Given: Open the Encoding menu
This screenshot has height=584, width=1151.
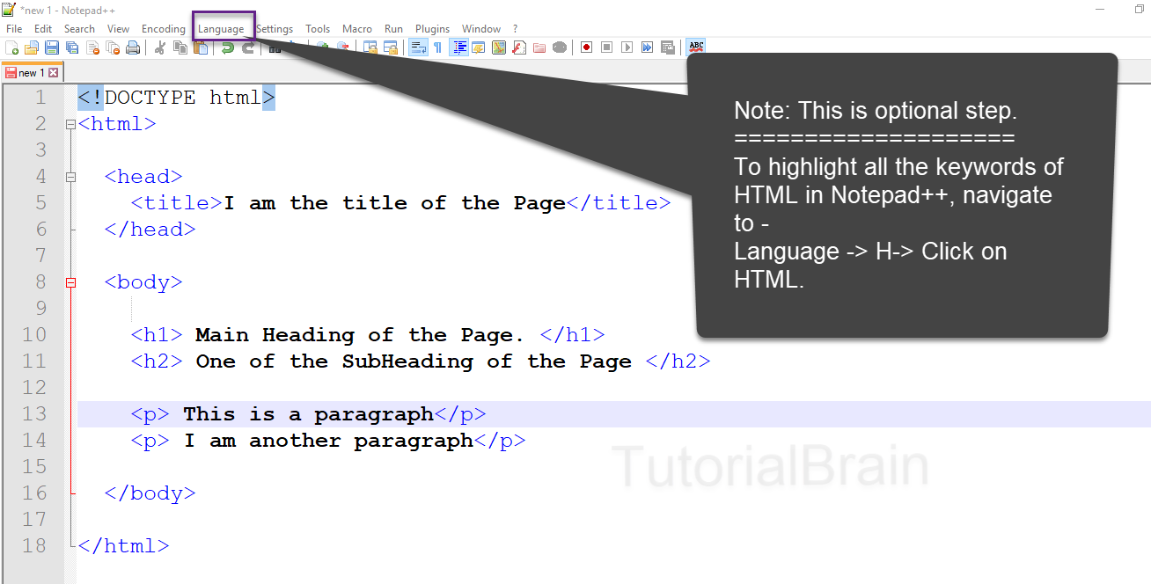Looking at the screenshot, I should (164, 29).
